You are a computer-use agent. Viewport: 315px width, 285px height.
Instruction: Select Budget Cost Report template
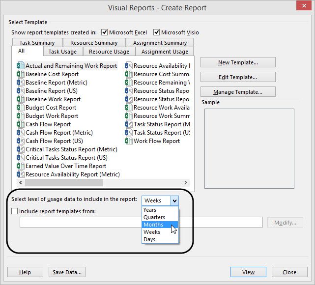51,108
